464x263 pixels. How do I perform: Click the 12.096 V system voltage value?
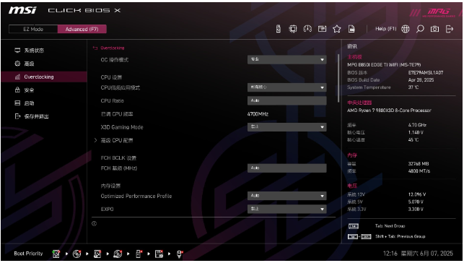417,194
